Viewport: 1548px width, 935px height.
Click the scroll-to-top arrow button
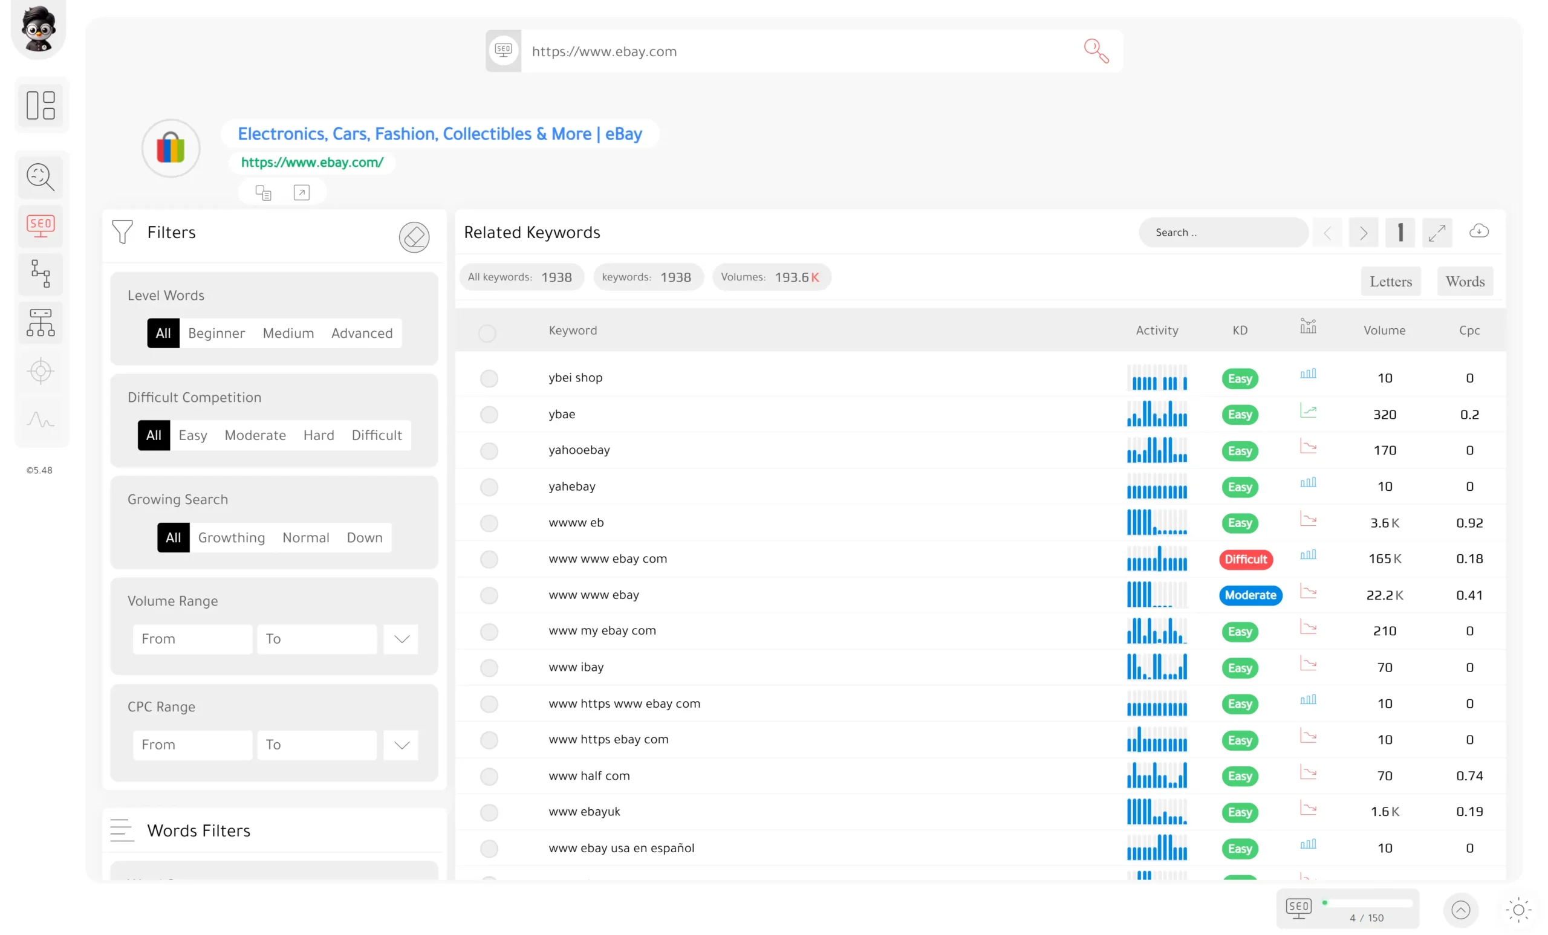pos(1461,910)
